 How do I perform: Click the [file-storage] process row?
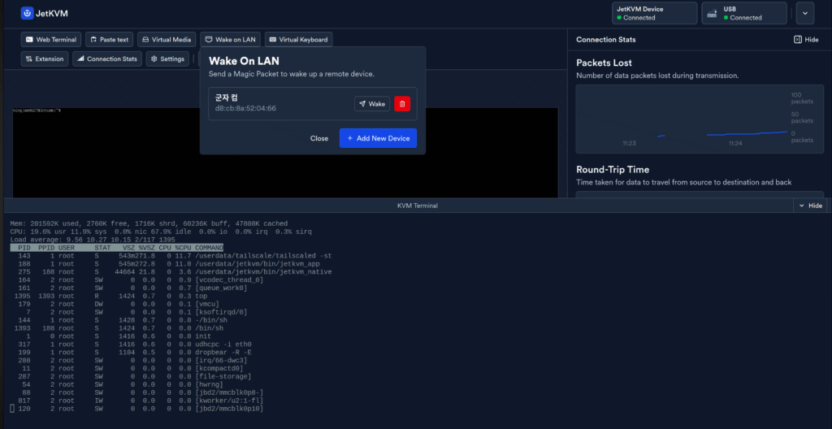pos(131,376)
